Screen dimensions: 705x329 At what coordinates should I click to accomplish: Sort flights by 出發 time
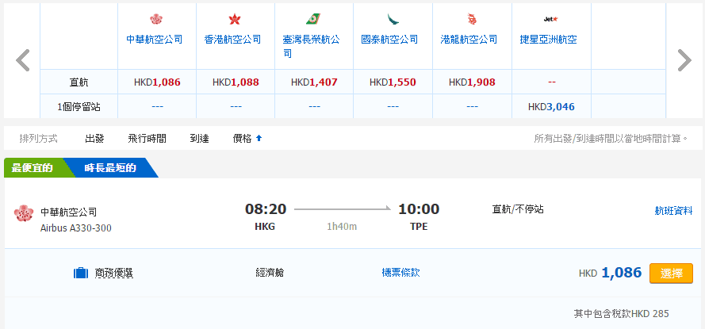95,138
